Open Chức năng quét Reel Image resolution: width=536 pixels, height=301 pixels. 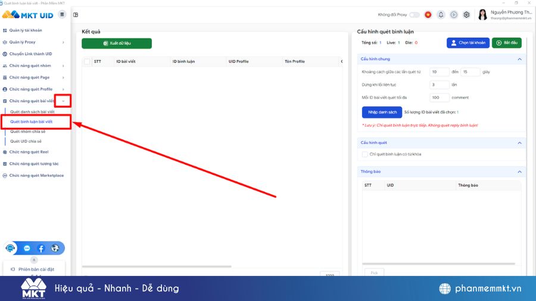[x=29, y=152]
